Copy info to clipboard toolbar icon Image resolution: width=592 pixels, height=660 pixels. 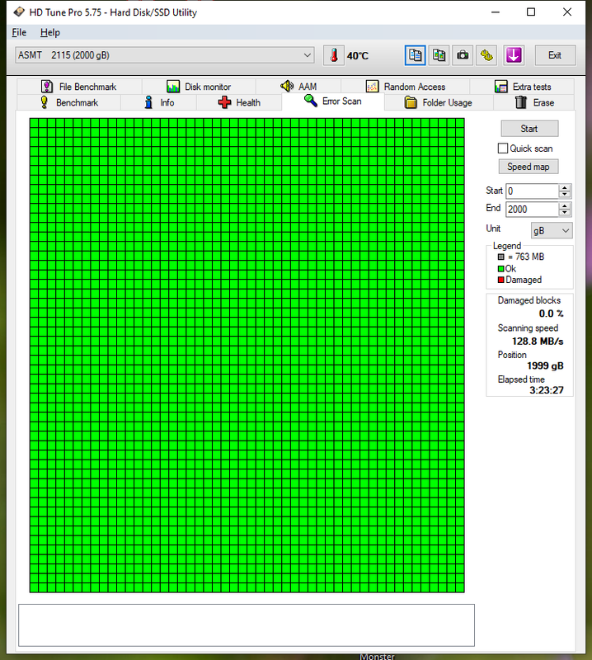[x=415, y=55]
